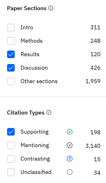
Task: Enable the Unclassified citation type checkbox
Action: [11, 172]
